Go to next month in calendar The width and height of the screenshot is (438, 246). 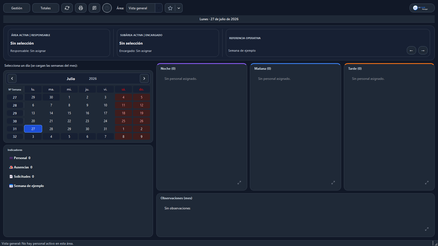(x=144, y=78)
